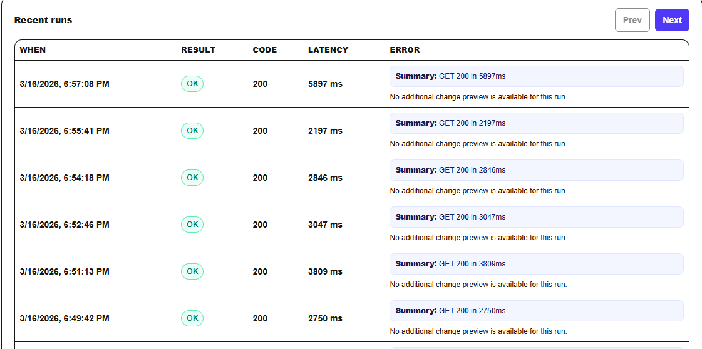Click the Prev pagination button
This screenshot has width=702, height=349.
pos(632,20)
